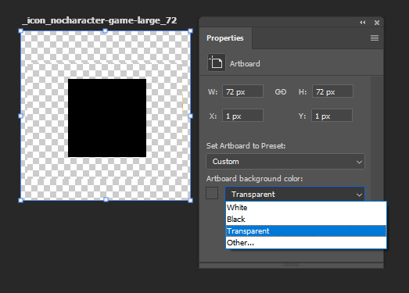
Task: Click the Y position field
Action: (x=332, y=116)
